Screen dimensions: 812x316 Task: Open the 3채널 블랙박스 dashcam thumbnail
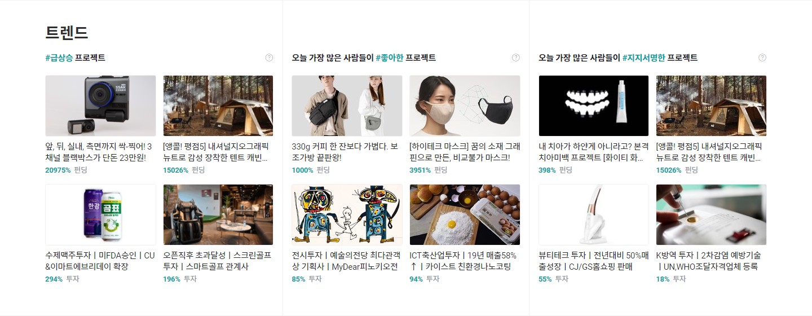coord(100,106)
